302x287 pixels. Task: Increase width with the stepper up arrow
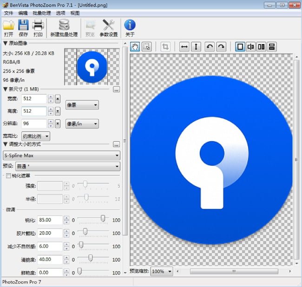coord(51,97)
